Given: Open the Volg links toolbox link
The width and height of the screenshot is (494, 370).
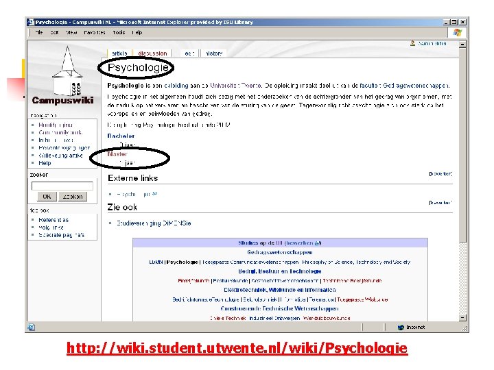Looking at the screenshot, I should tap(51, 227).
